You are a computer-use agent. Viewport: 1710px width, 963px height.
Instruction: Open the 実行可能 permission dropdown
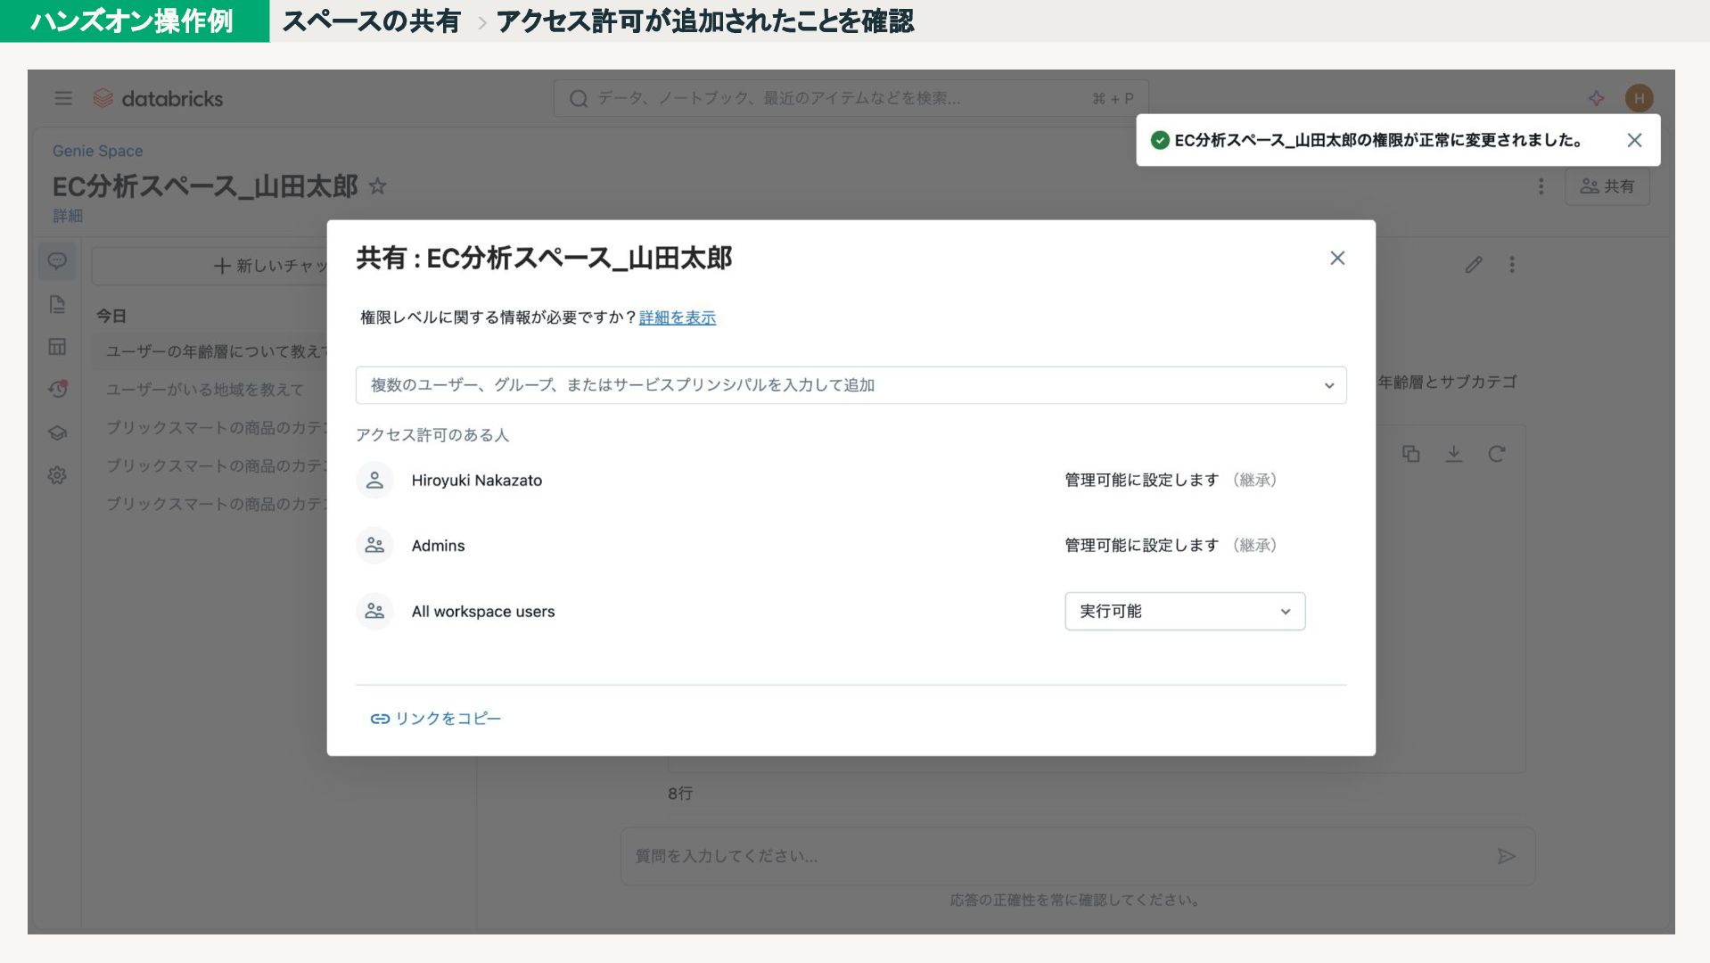click(x=1185, y=612)
